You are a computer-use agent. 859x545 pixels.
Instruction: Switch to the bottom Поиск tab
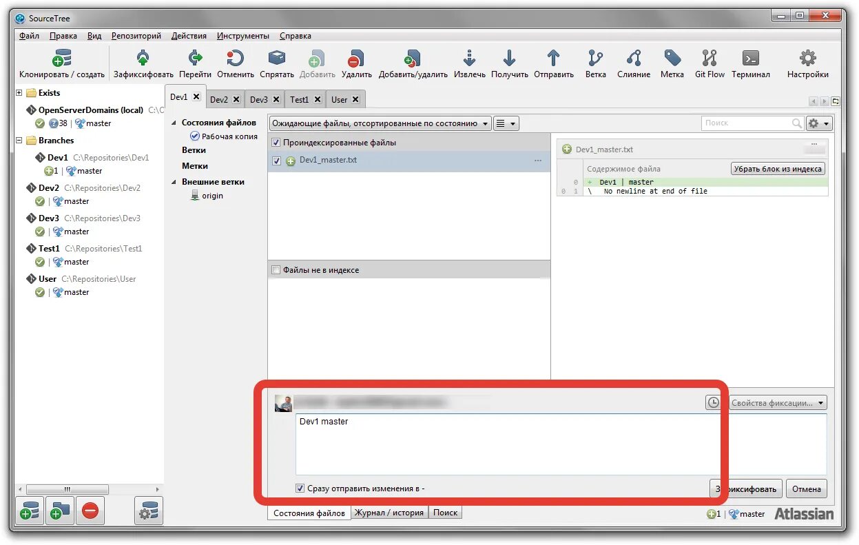(446, 513)
